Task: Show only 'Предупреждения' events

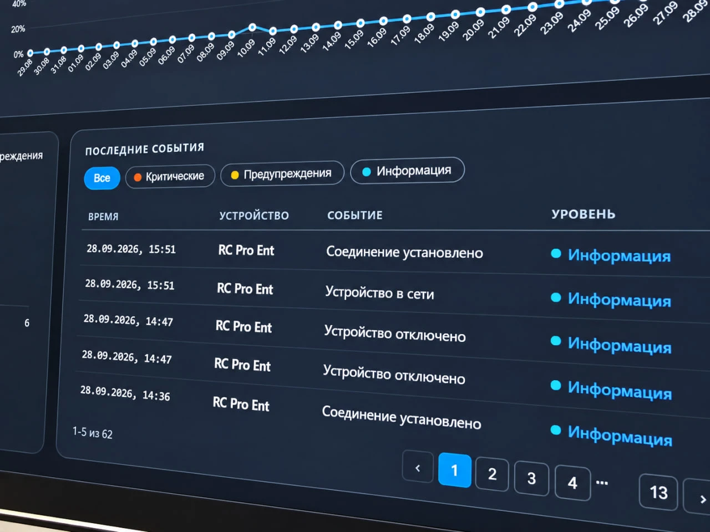Action: [x=282, y=173]
